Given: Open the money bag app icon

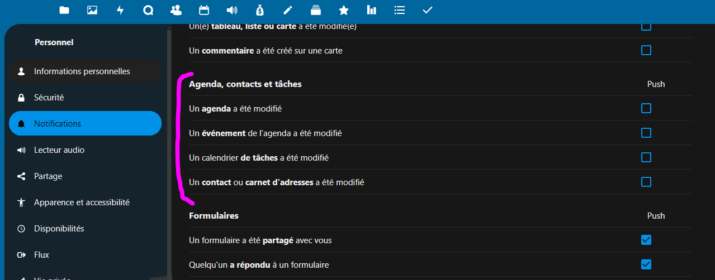Looking at the screenshot, I should (x=260, y=10).
